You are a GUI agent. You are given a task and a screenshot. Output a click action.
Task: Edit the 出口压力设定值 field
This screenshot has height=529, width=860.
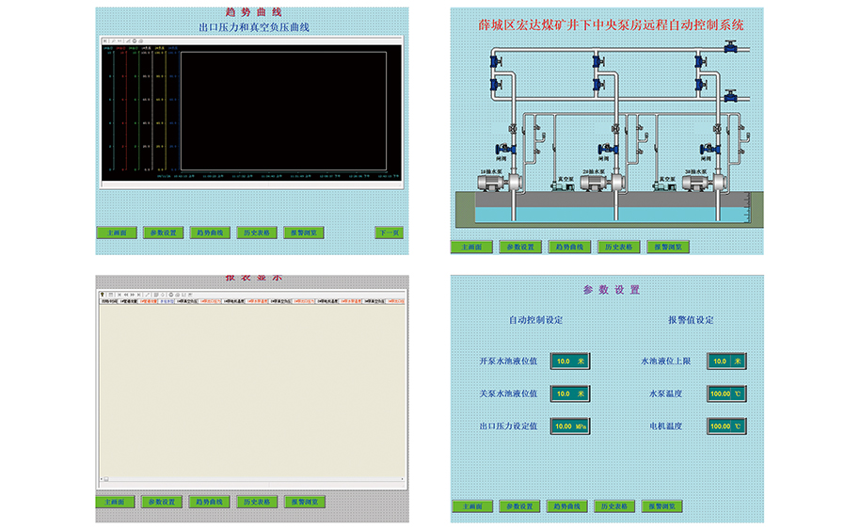coord(570,425)
